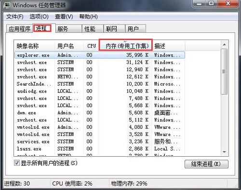
Task: Click the 10,200 K memory value
Action: pos(137,84)
